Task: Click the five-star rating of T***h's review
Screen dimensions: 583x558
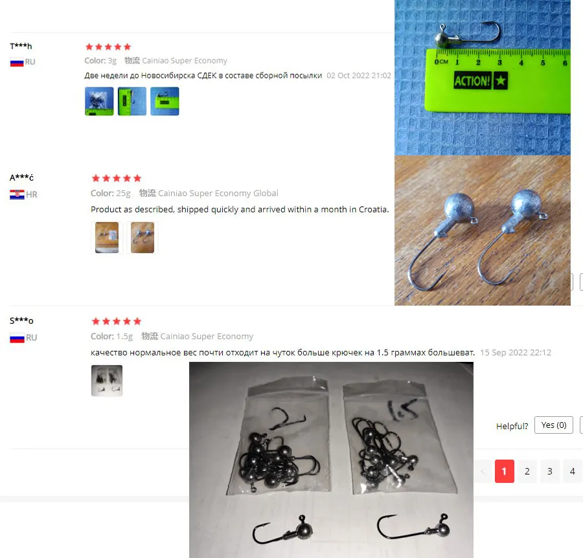Action: (x=108, y=47)
